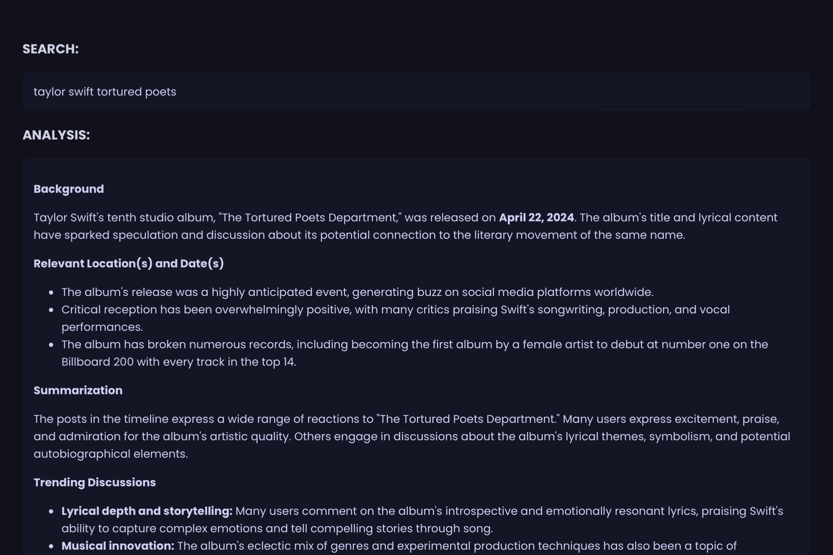Select the Trending Discussions heading
The image size is (833, 555).
[95, 482]
